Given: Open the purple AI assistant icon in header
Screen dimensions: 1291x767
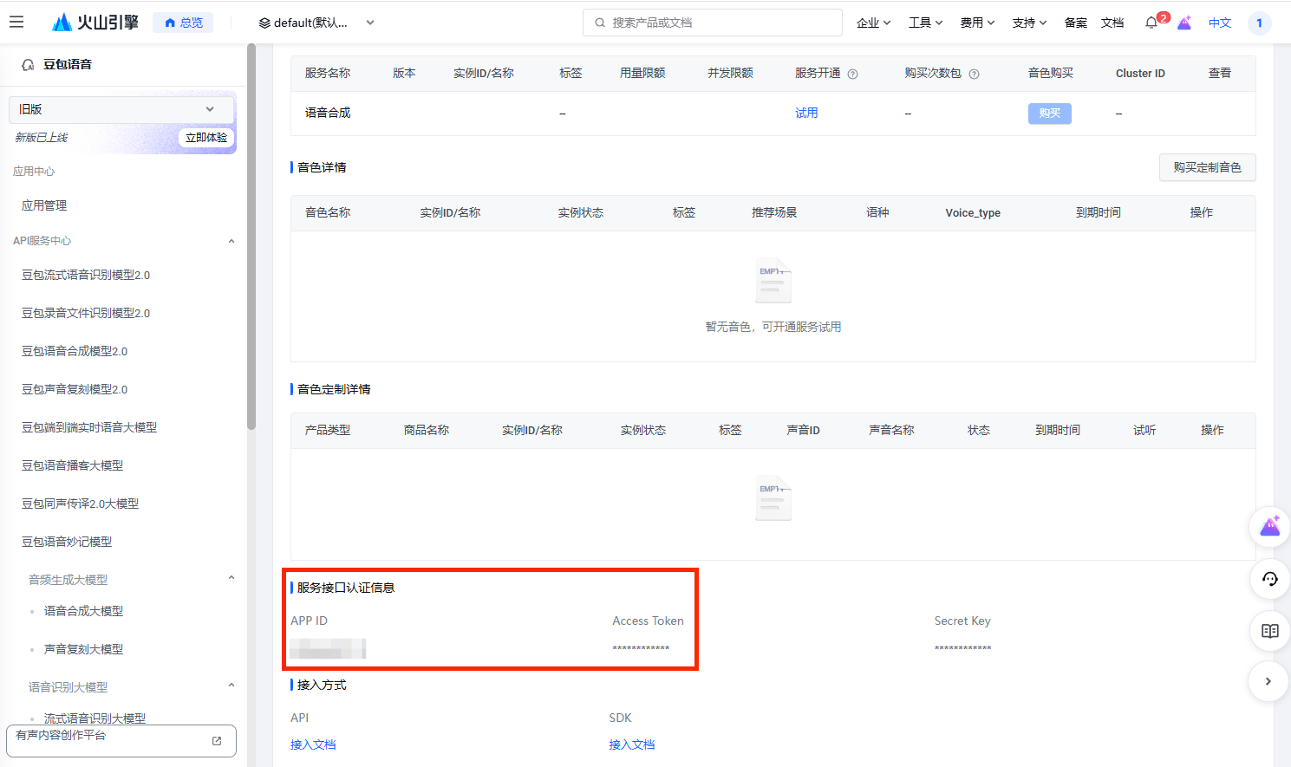Looking at the screenshot, I should point(1184,23).
